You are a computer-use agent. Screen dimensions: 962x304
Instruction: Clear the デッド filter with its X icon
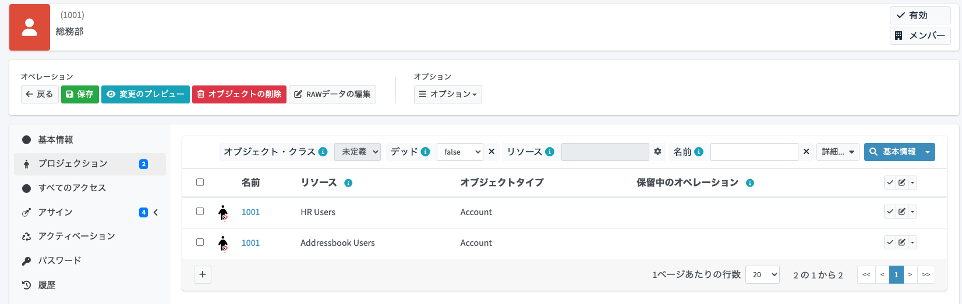pyautogui.click(x=491, y=152)
